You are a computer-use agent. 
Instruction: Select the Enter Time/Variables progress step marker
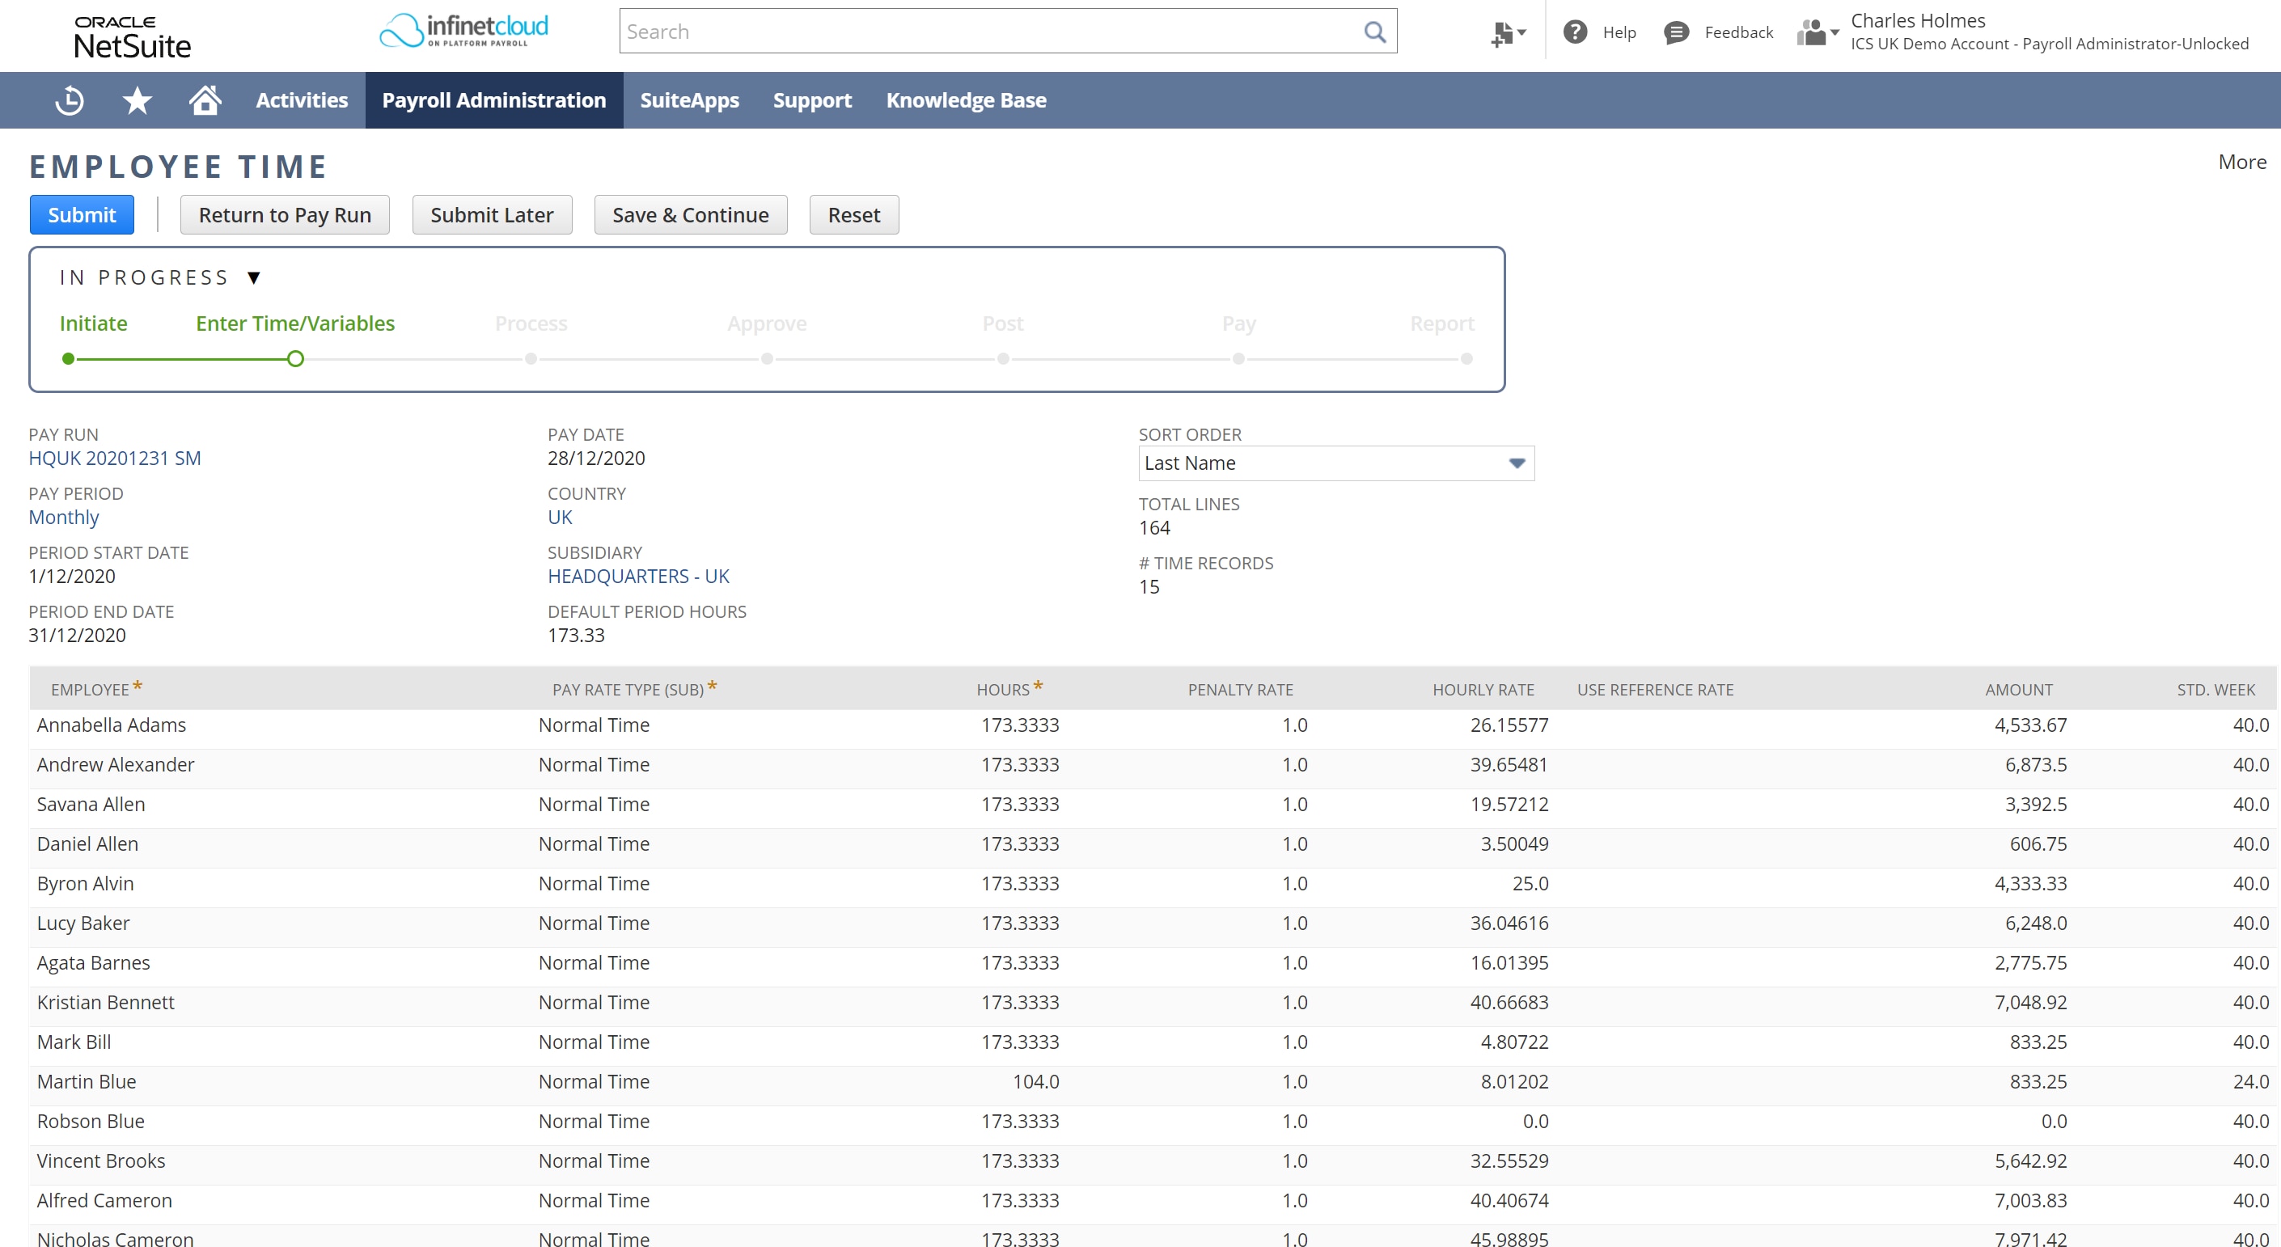pyautogui.click(x=296, y=358)
